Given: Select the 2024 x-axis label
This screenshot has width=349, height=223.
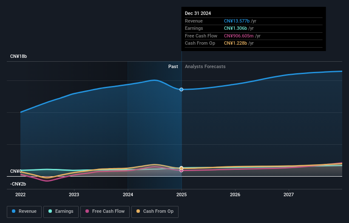Looking at the screenshot, I should [128, 195].
